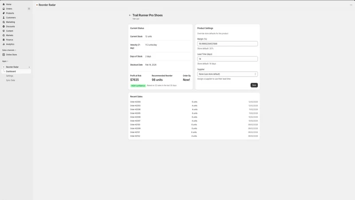Image resolution: width=355 pixels, height=200 pixels.
Task: Go back using the arrow beside Trail Runner Pro Shoes
Action: coord(130,15)
